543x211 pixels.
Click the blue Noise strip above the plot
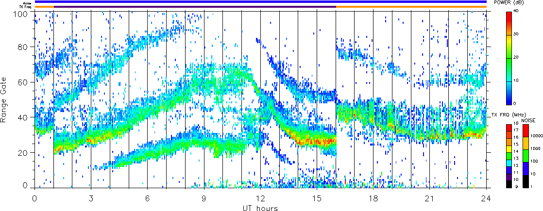pos(260,2)
